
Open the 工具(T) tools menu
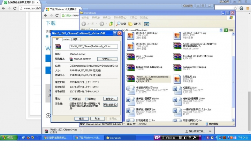coord(133,17)
